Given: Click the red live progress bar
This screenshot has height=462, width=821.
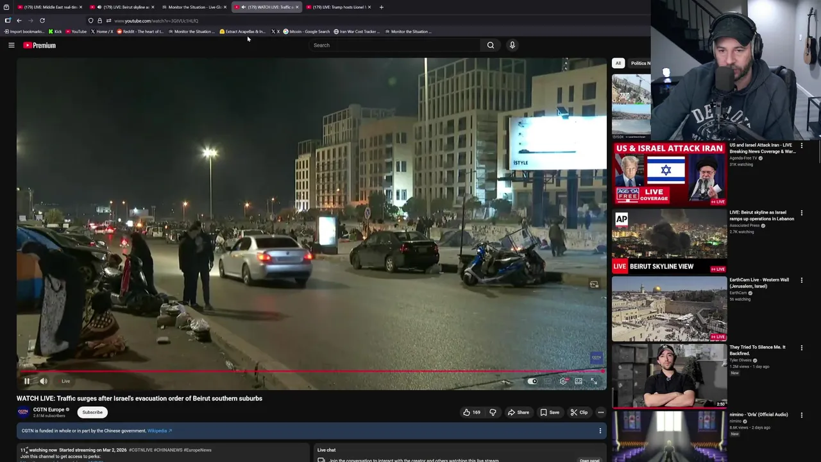Looking at the screenshot, I should click(x=311, y=371).
